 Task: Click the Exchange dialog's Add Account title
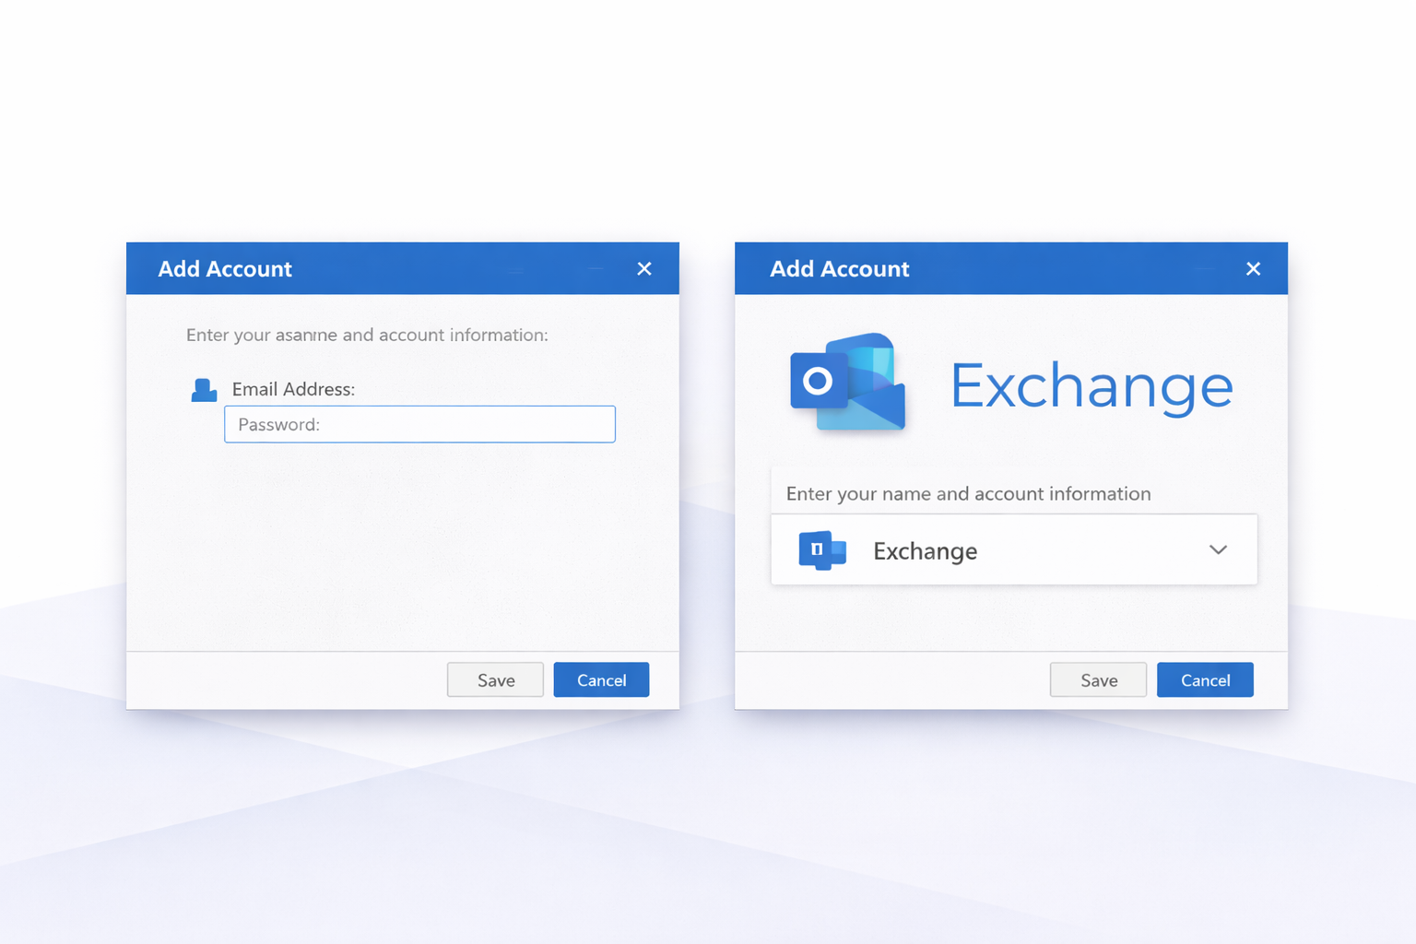tap(839, 269)
